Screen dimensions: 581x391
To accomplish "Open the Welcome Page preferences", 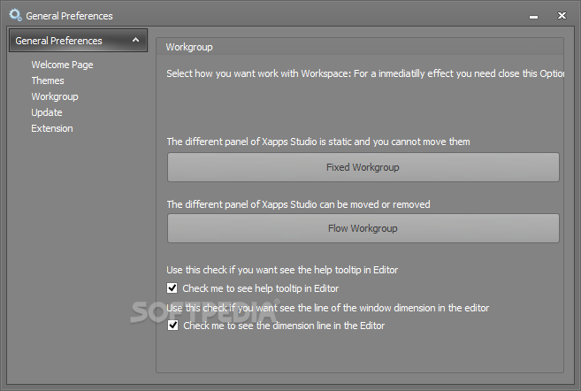I will point(62,65).
